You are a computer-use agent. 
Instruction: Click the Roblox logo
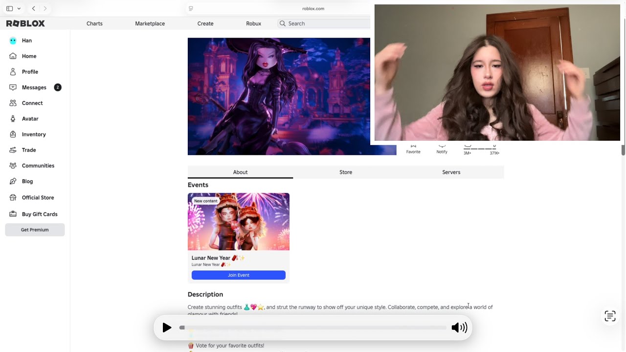[25, 23]
